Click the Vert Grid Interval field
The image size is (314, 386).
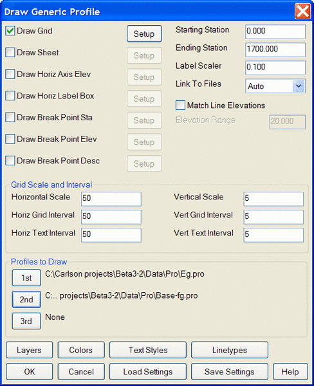[273, 217]
